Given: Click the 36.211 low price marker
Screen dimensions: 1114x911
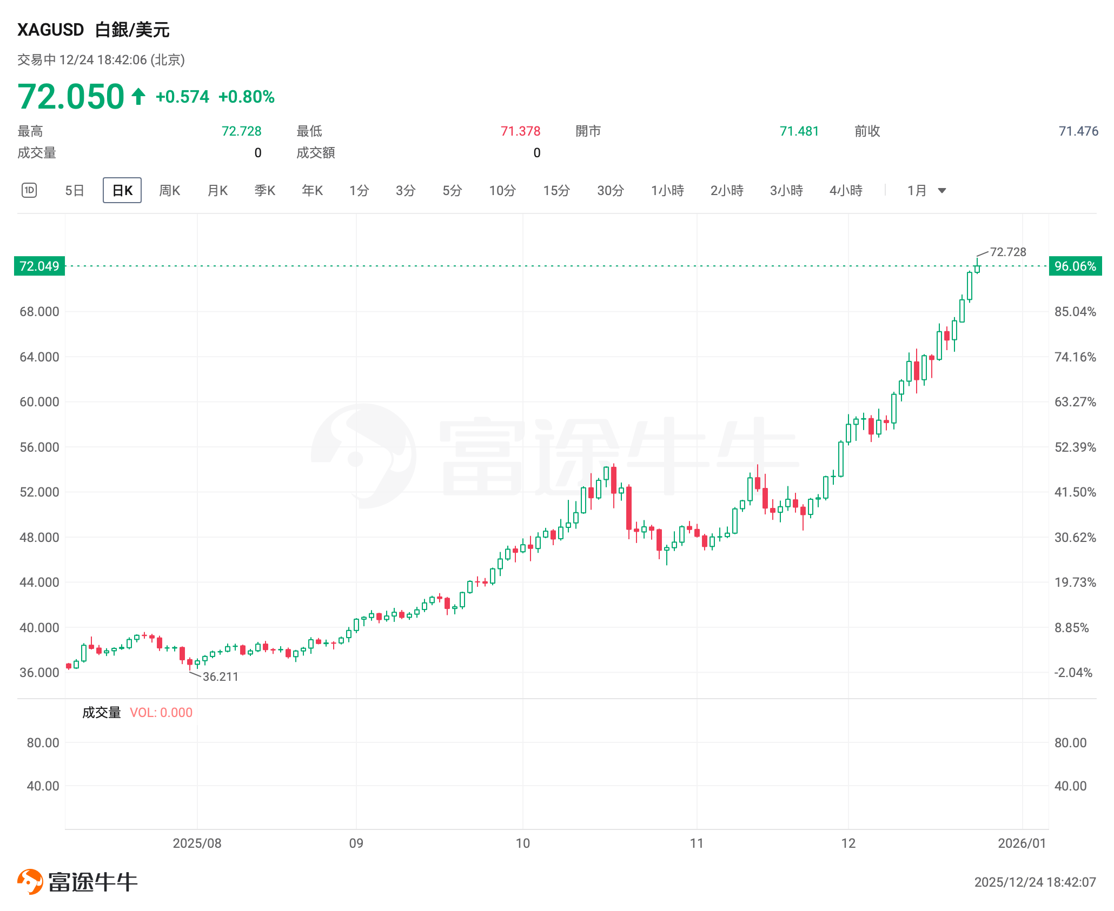Looking at the screenshot, I should coord(220,676).
